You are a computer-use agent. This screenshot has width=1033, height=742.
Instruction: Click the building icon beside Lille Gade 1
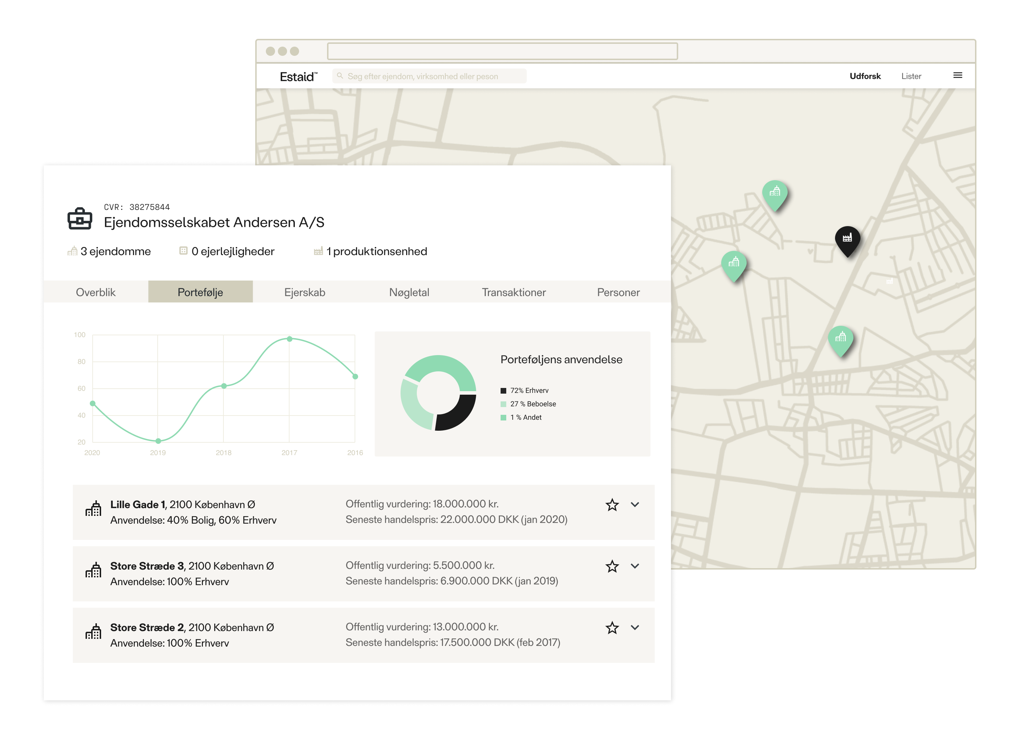tap(93, 509)
